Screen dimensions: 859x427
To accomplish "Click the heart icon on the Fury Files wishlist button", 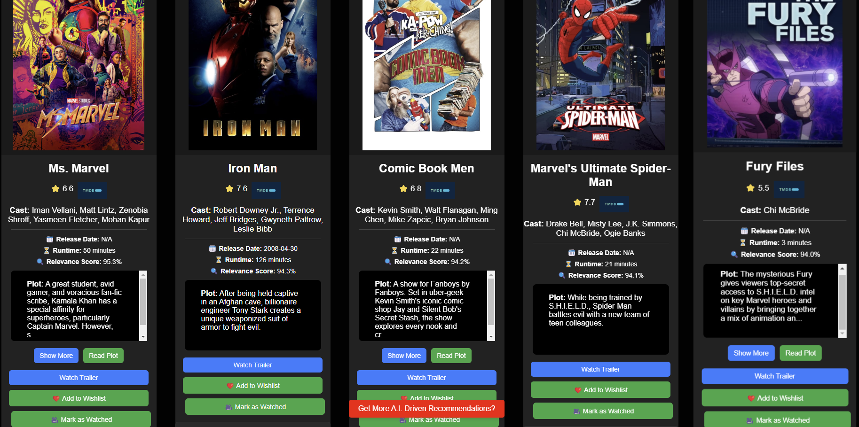I will click(x=751, y=398).
